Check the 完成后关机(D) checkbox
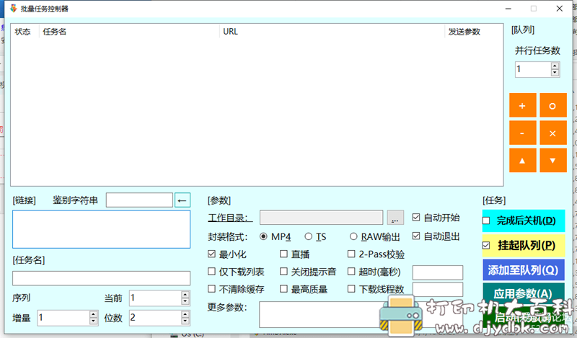The image size is (577, 338). coord(486,221)
